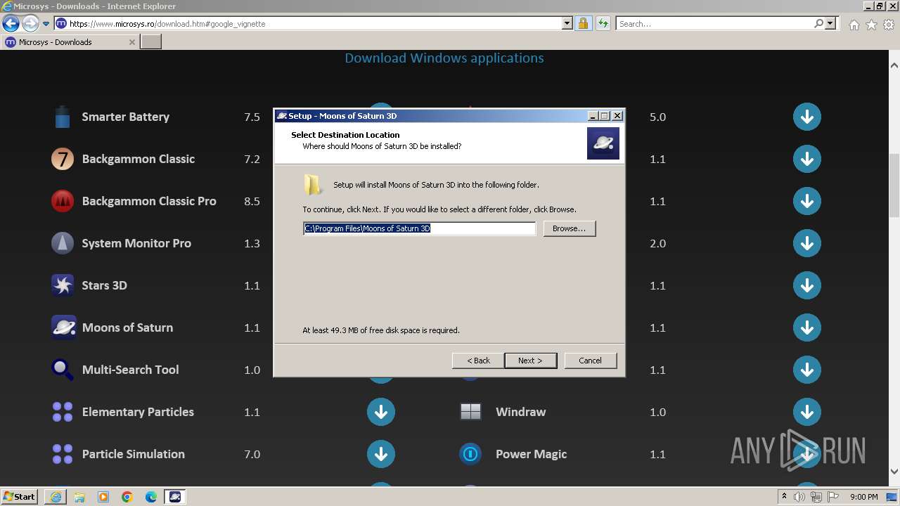The image size is (900, 506).
Task: Close the Microsys - Downloads tab
Action: pos(132,42)
